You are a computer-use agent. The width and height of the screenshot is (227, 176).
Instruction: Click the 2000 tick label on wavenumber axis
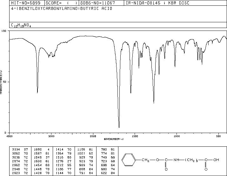point(93,136)
